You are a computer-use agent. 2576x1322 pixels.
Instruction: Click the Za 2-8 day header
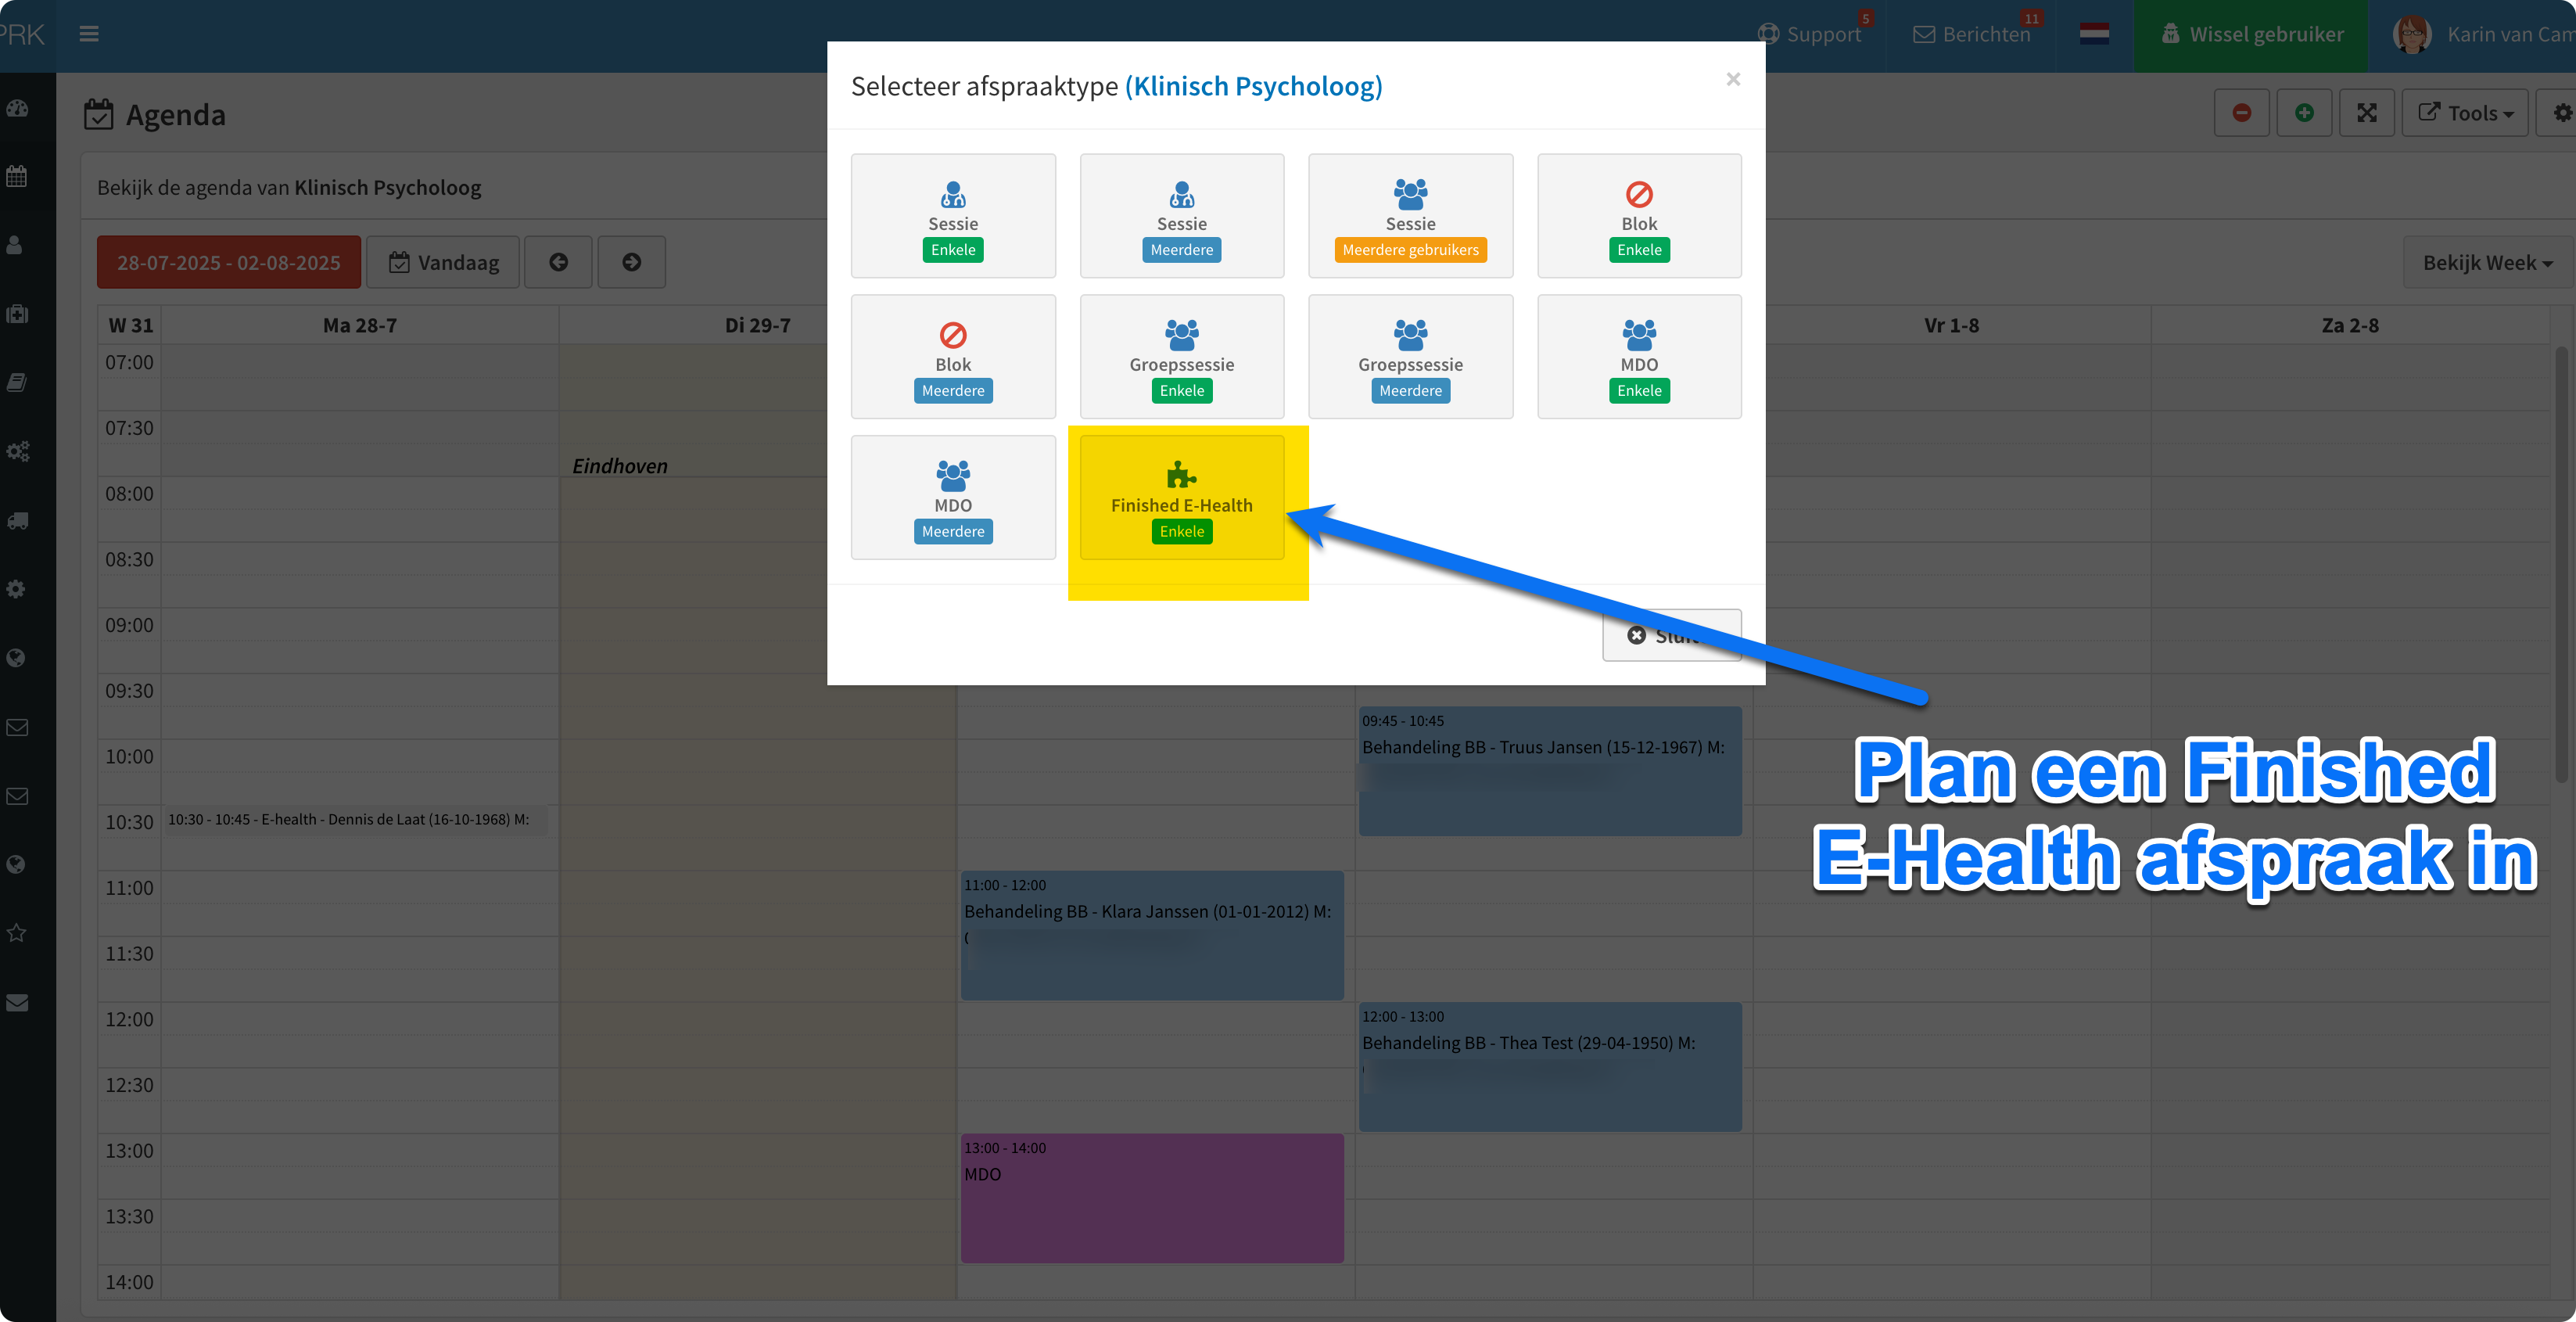click(x=2350, y=326)
